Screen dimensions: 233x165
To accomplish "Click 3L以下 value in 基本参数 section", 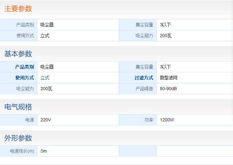I will coord(165,67).
